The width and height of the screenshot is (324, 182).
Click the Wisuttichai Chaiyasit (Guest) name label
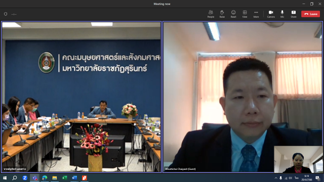[180, 169]
